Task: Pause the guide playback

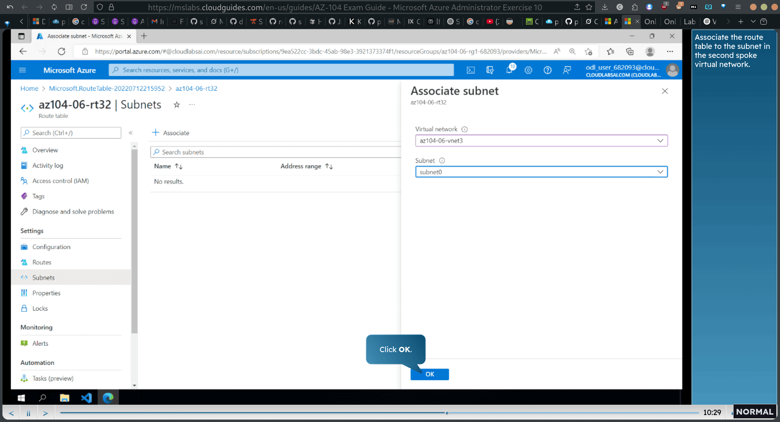Action: pyautogui.click(x=28, y=413)
